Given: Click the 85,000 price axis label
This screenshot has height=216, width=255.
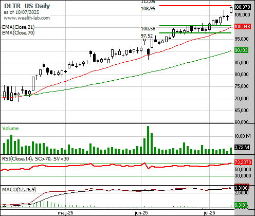Looking at the screenshot, I should coord(242,63).
